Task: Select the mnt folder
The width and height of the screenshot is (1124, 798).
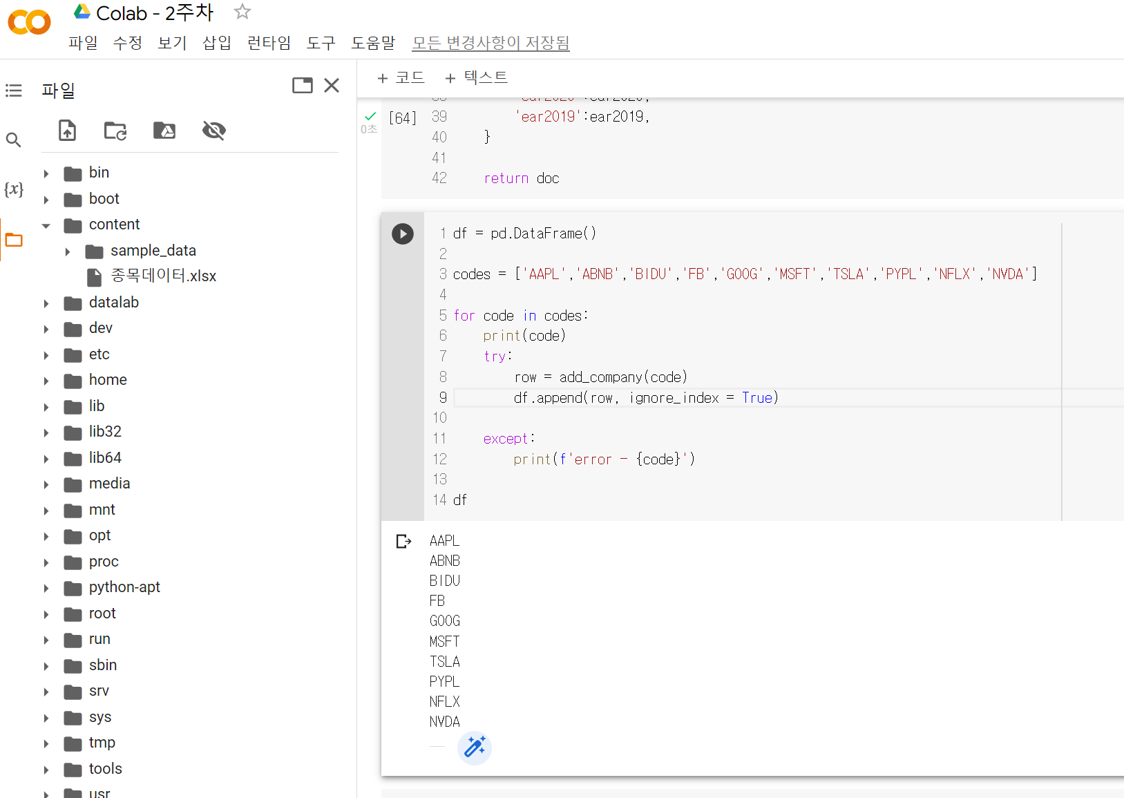Action: pyautogui.click(x=102, y=510)
